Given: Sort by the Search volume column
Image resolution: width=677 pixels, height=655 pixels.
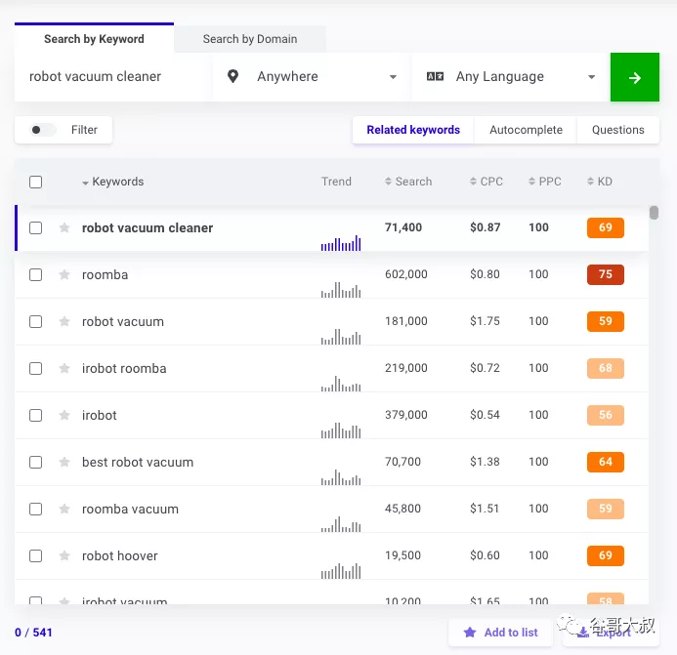Looking at the screenshot, I should coord(408,182).
